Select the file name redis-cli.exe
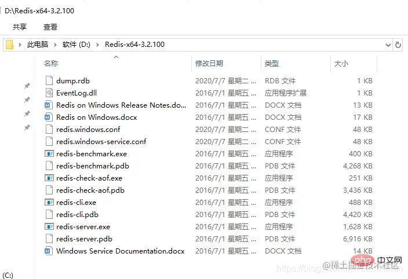The width and height of the screenshot is (408, 279). pos(76,203)
